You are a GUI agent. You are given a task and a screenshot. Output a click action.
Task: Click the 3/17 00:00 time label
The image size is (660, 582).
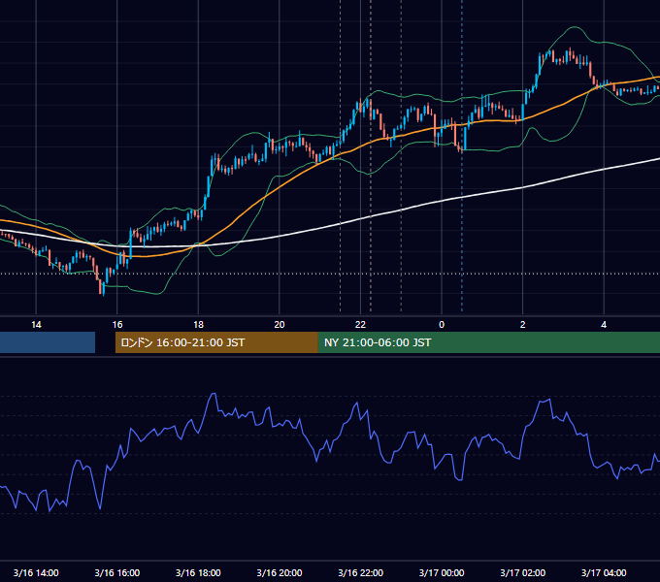442,572
